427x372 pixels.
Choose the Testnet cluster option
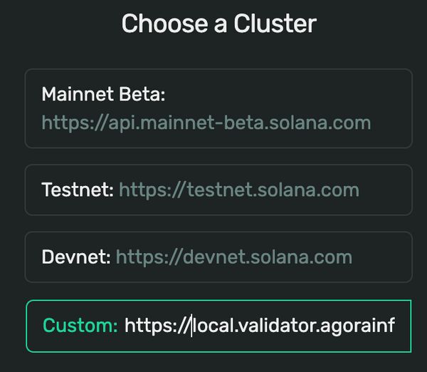pyautogui.click(x=218, y=190)
